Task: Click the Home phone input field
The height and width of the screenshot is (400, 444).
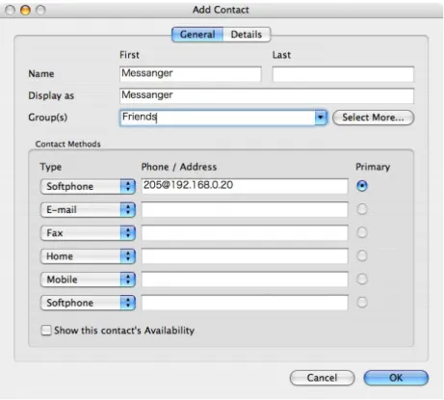Action: pyautogui.click(x=245, y=256)
